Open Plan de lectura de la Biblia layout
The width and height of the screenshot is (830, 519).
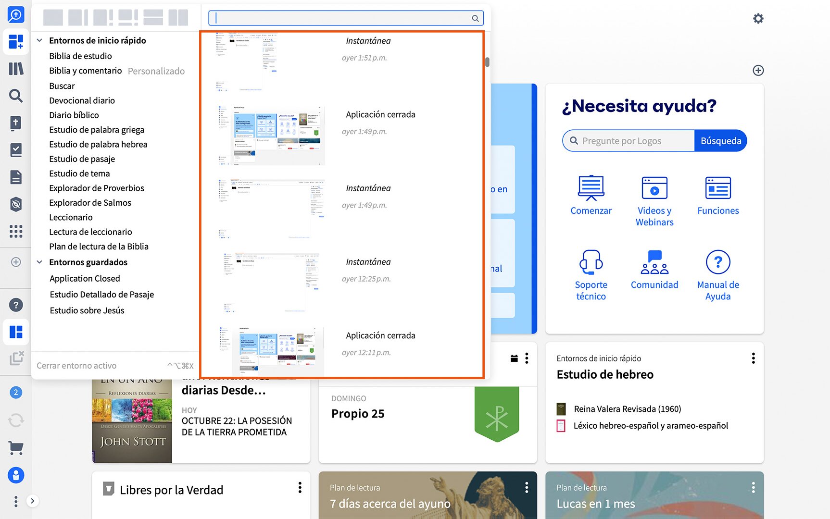pos(99,247)
